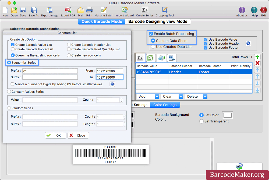Click the sigma series generator icon above table
269x180 pixels.
click(x=140, y=58)
